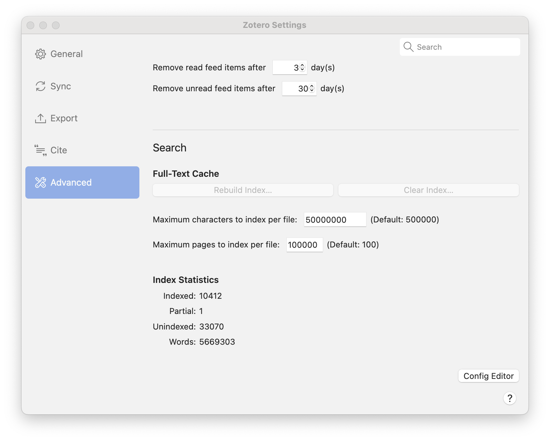Adjust the unread feed items stepper arrows

[312, 88]
